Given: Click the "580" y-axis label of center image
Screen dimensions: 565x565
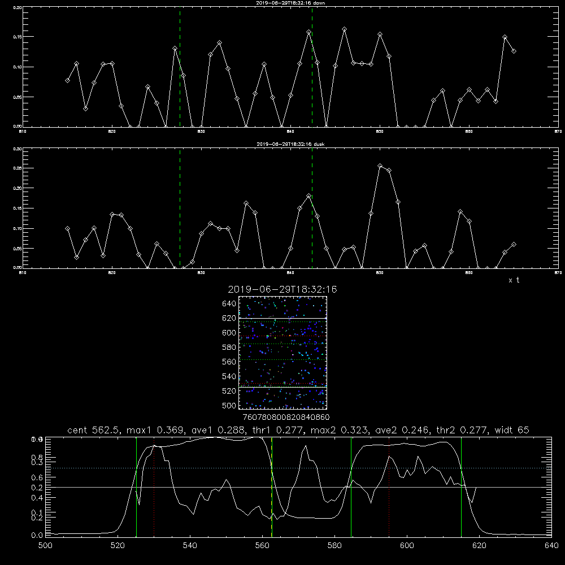Looking at the screenshot, I should pyautogui.click(x=229, y=347).
